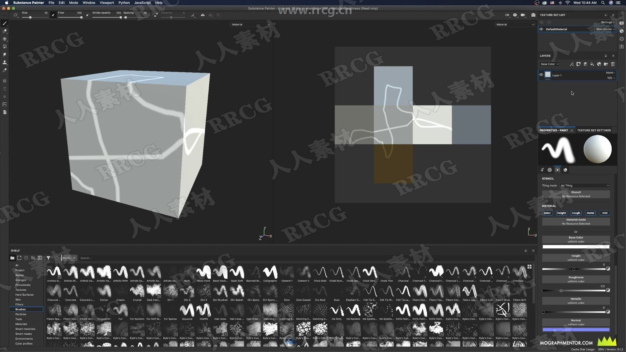Select the Smudge tool
Screen dimensions: 626x352
5,55
